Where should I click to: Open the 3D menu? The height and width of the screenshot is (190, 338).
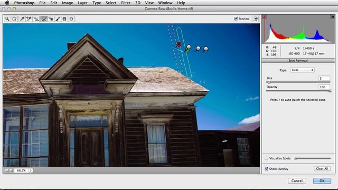point(138,3)
